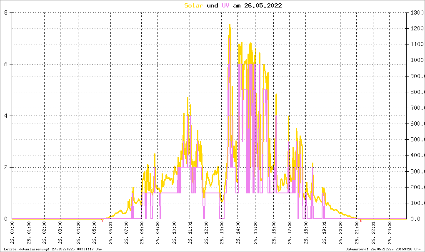
Task: Click left axis value "6"
Action: pos(6,64)
